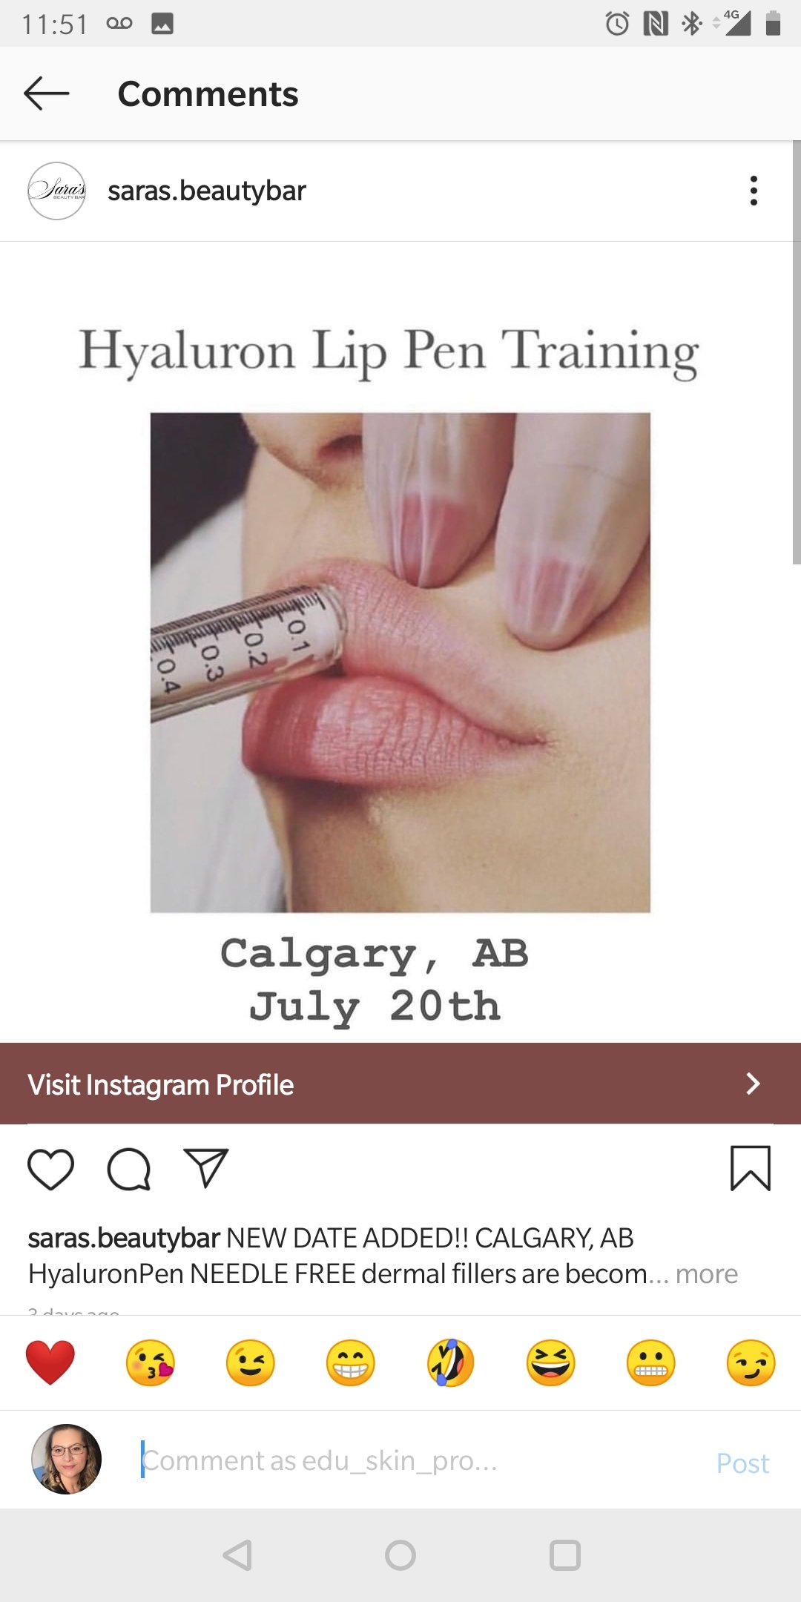Tap the Visit Instagram Profile banner
This screenshot has height=1602, width=801.
[x=400, y=1084]
